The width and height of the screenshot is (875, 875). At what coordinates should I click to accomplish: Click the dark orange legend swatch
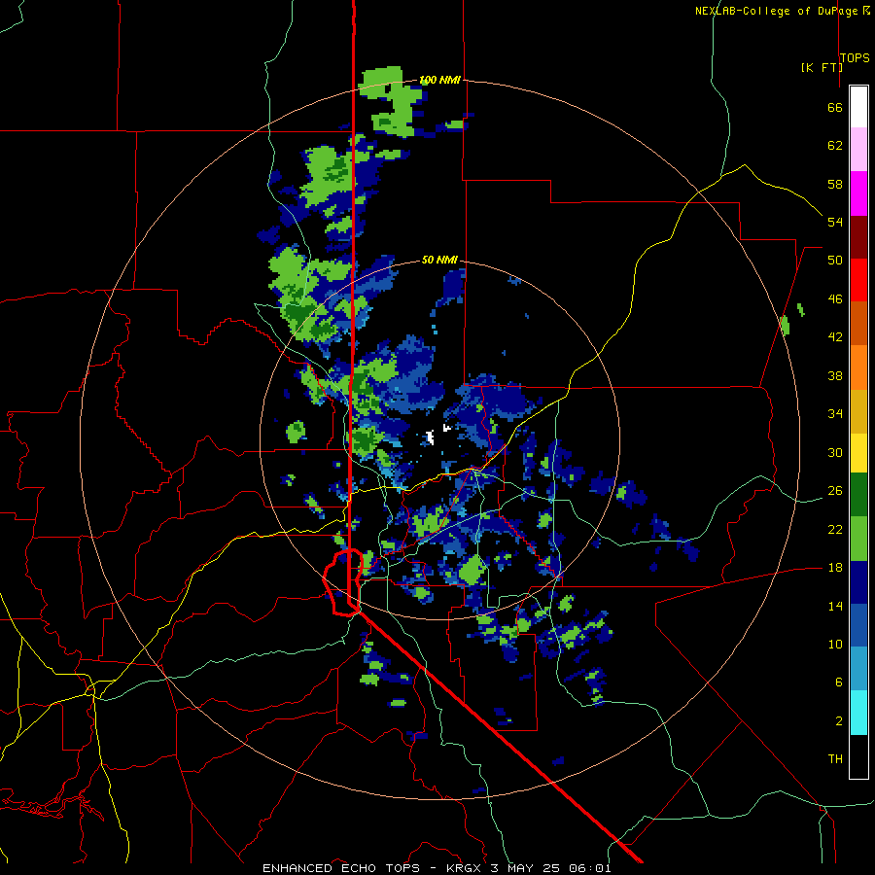858,324
